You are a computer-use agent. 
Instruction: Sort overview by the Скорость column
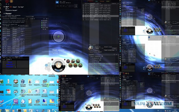click(x=114, y=4)
